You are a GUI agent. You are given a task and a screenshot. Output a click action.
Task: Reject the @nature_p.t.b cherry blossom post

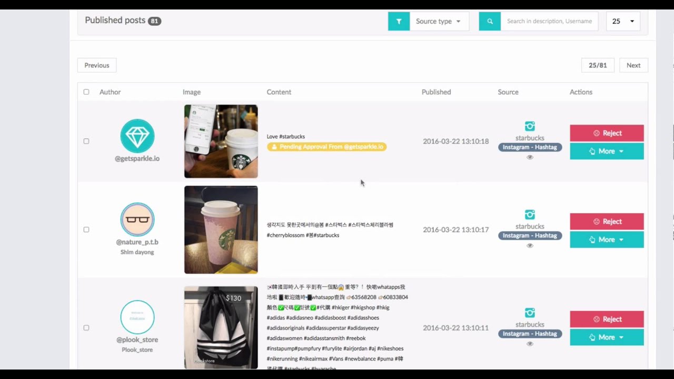click(x=607, y=222)
